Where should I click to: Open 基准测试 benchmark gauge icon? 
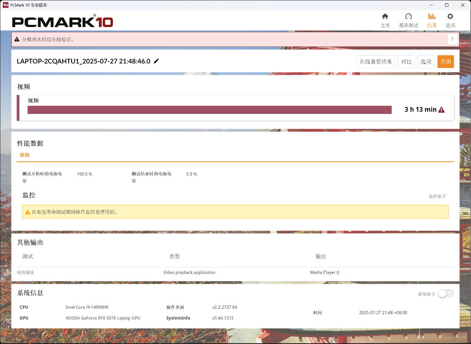pyautogui.click(x=408, y=17)
